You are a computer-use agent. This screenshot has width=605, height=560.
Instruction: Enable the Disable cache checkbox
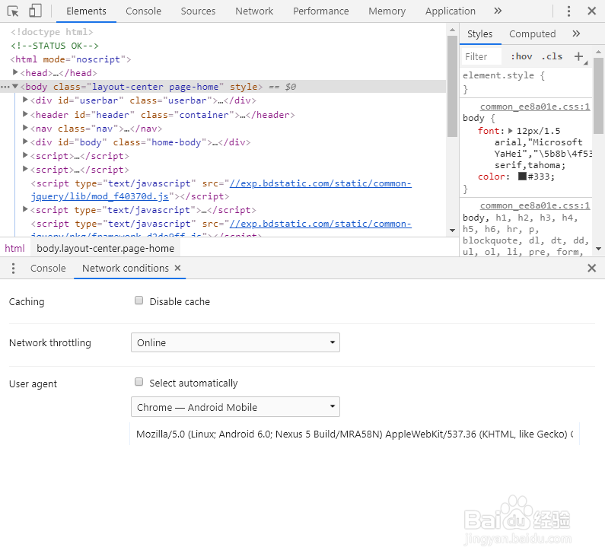pyautogui.click(x=139, y=301)
